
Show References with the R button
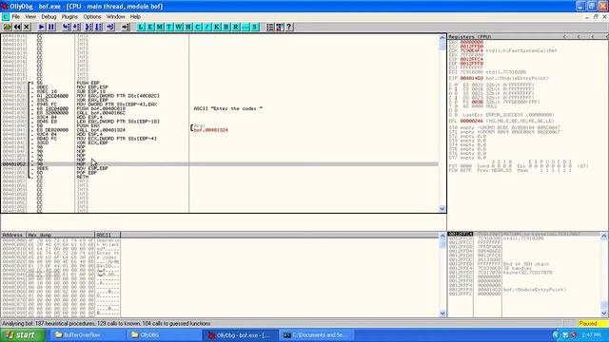coord(236,27)
